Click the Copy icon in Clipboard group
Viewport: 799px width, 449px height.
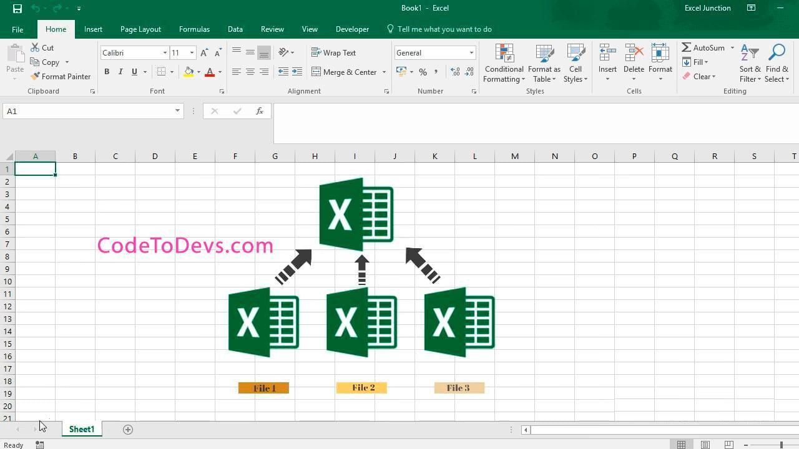pos(35,62)
